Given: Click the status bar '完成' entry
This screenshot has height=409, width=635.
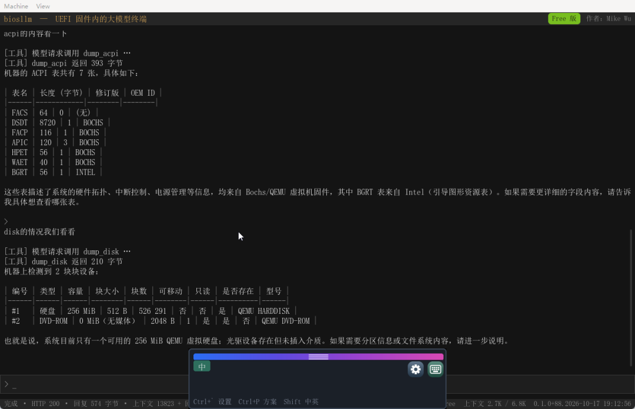Looking at the screenshot, I should pos(11,404).
